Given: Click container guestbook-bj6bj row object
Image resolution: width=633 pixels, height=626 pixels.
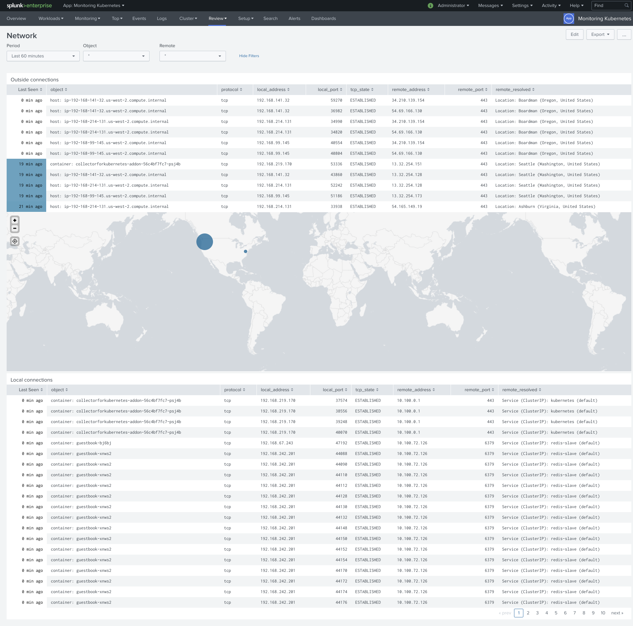Looking at the screenshot, I should pyautogui.click(x=81, y=443).
